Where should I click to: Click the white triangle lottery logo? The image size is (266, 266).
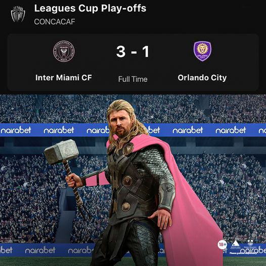click(235, 243)
